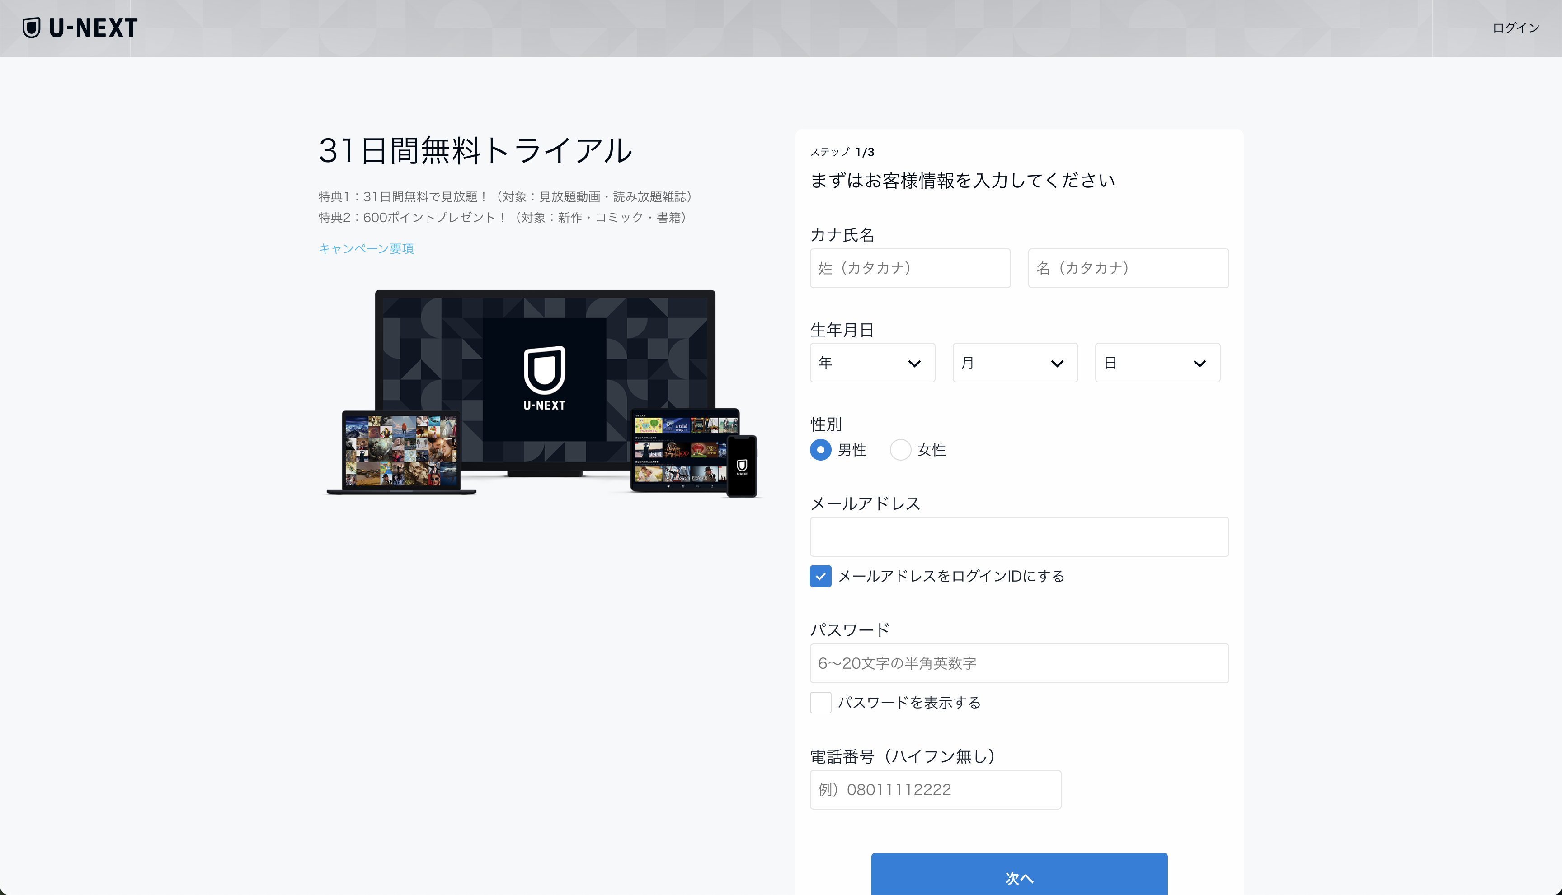
Task: Uncheck メールアドレスをログインIDにする checkbox
Action: [821, 576]
